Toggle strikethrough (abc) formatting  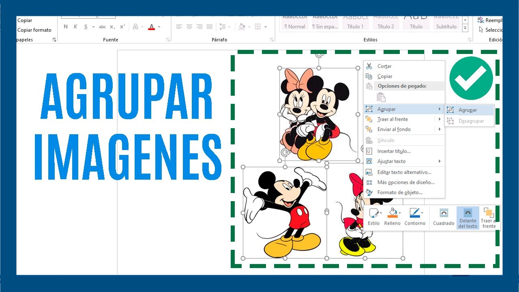pos(102,27)
